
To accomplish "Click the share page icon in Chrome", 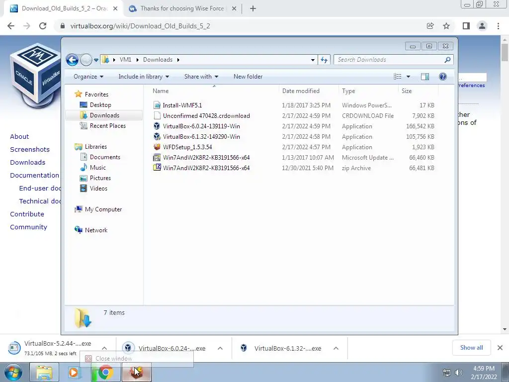I will [430, 26].
